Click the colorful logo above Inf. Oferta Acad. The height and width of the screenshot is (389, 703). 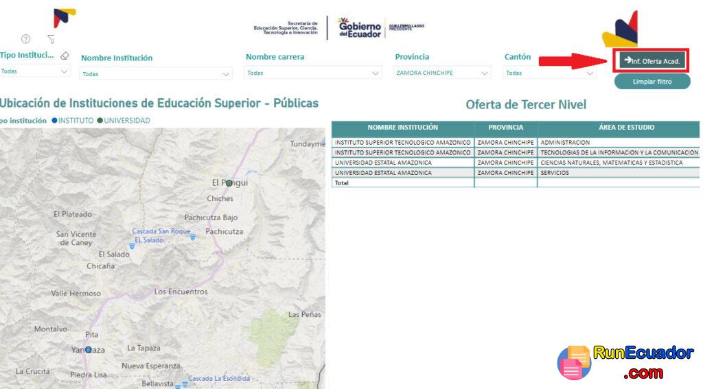point(621,30)
